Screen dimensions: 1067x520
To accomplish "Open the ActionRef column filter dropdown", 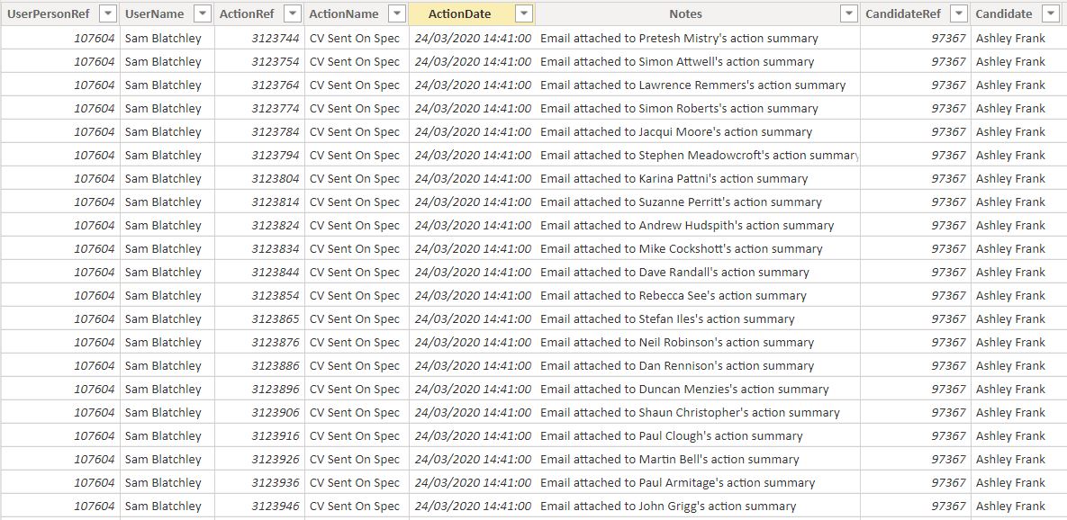I will [x=292, y=13].
